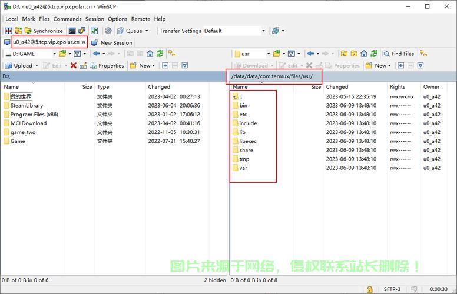Click the Preferences gear icon

tap(108, 31)
